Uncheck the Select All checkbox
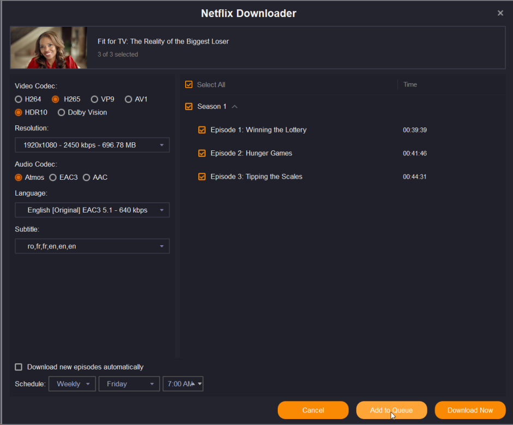This screenshot has width=513, height=425. 189,84
